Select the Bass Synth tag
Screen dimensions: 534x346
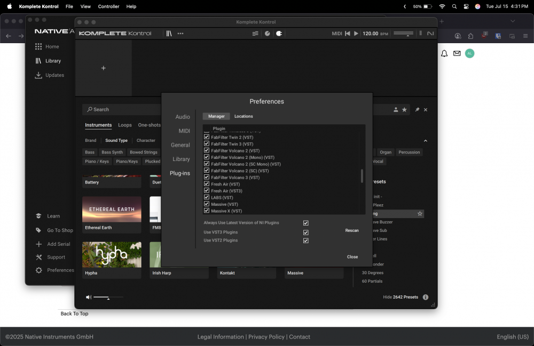pyautogui.click(x=112, y=152)
